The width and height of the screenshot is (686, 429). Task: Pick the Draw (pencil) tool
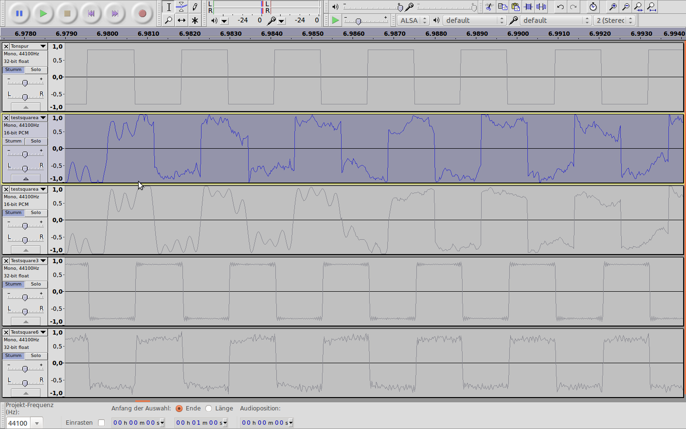click(x=195, y=7)
